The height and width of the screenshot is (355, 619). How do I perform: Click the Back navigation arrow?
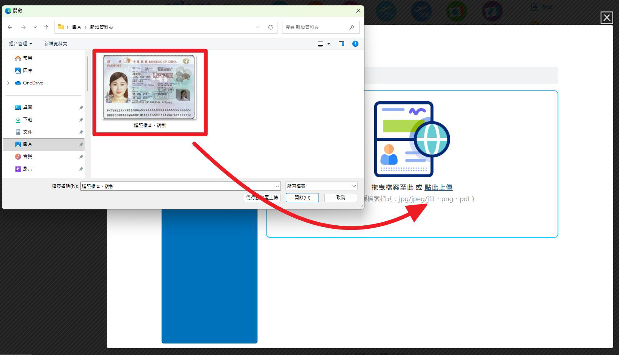tap(10, 27)
